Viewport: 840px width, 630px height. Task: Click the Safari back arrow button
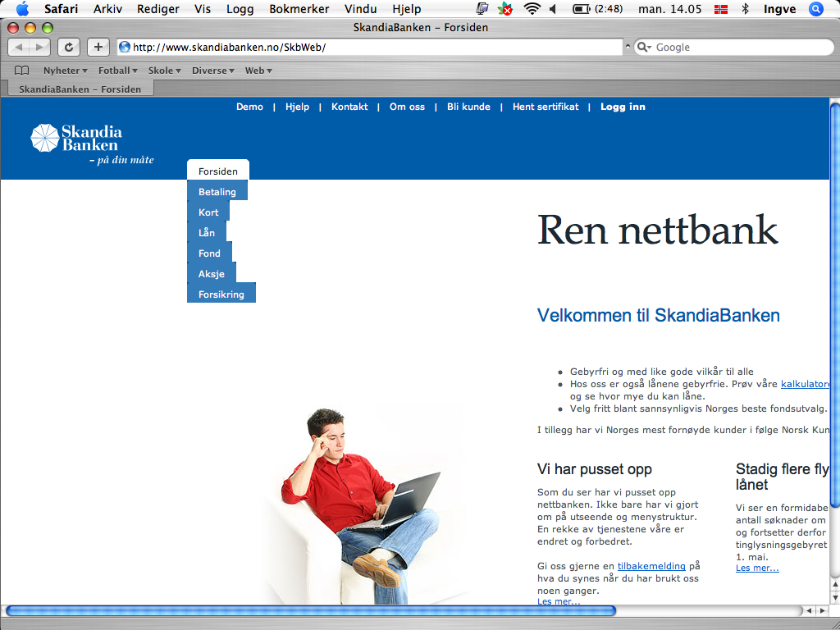[19, 47]
